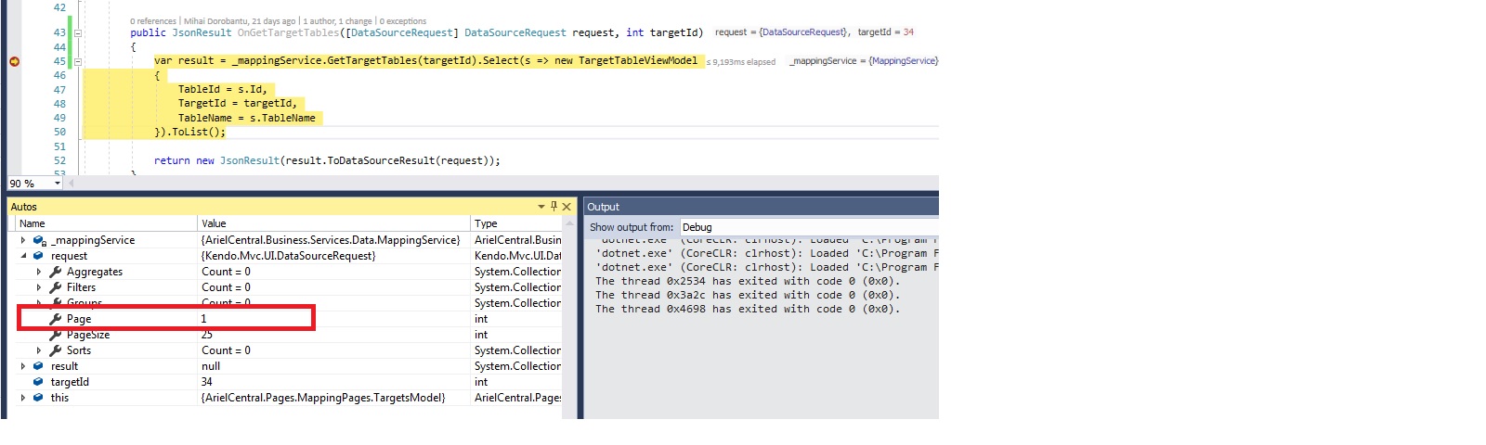This screenshot has height=445, width=1486.
Task: Click the 'this' variable cube icon
Action: pos(38,398)
